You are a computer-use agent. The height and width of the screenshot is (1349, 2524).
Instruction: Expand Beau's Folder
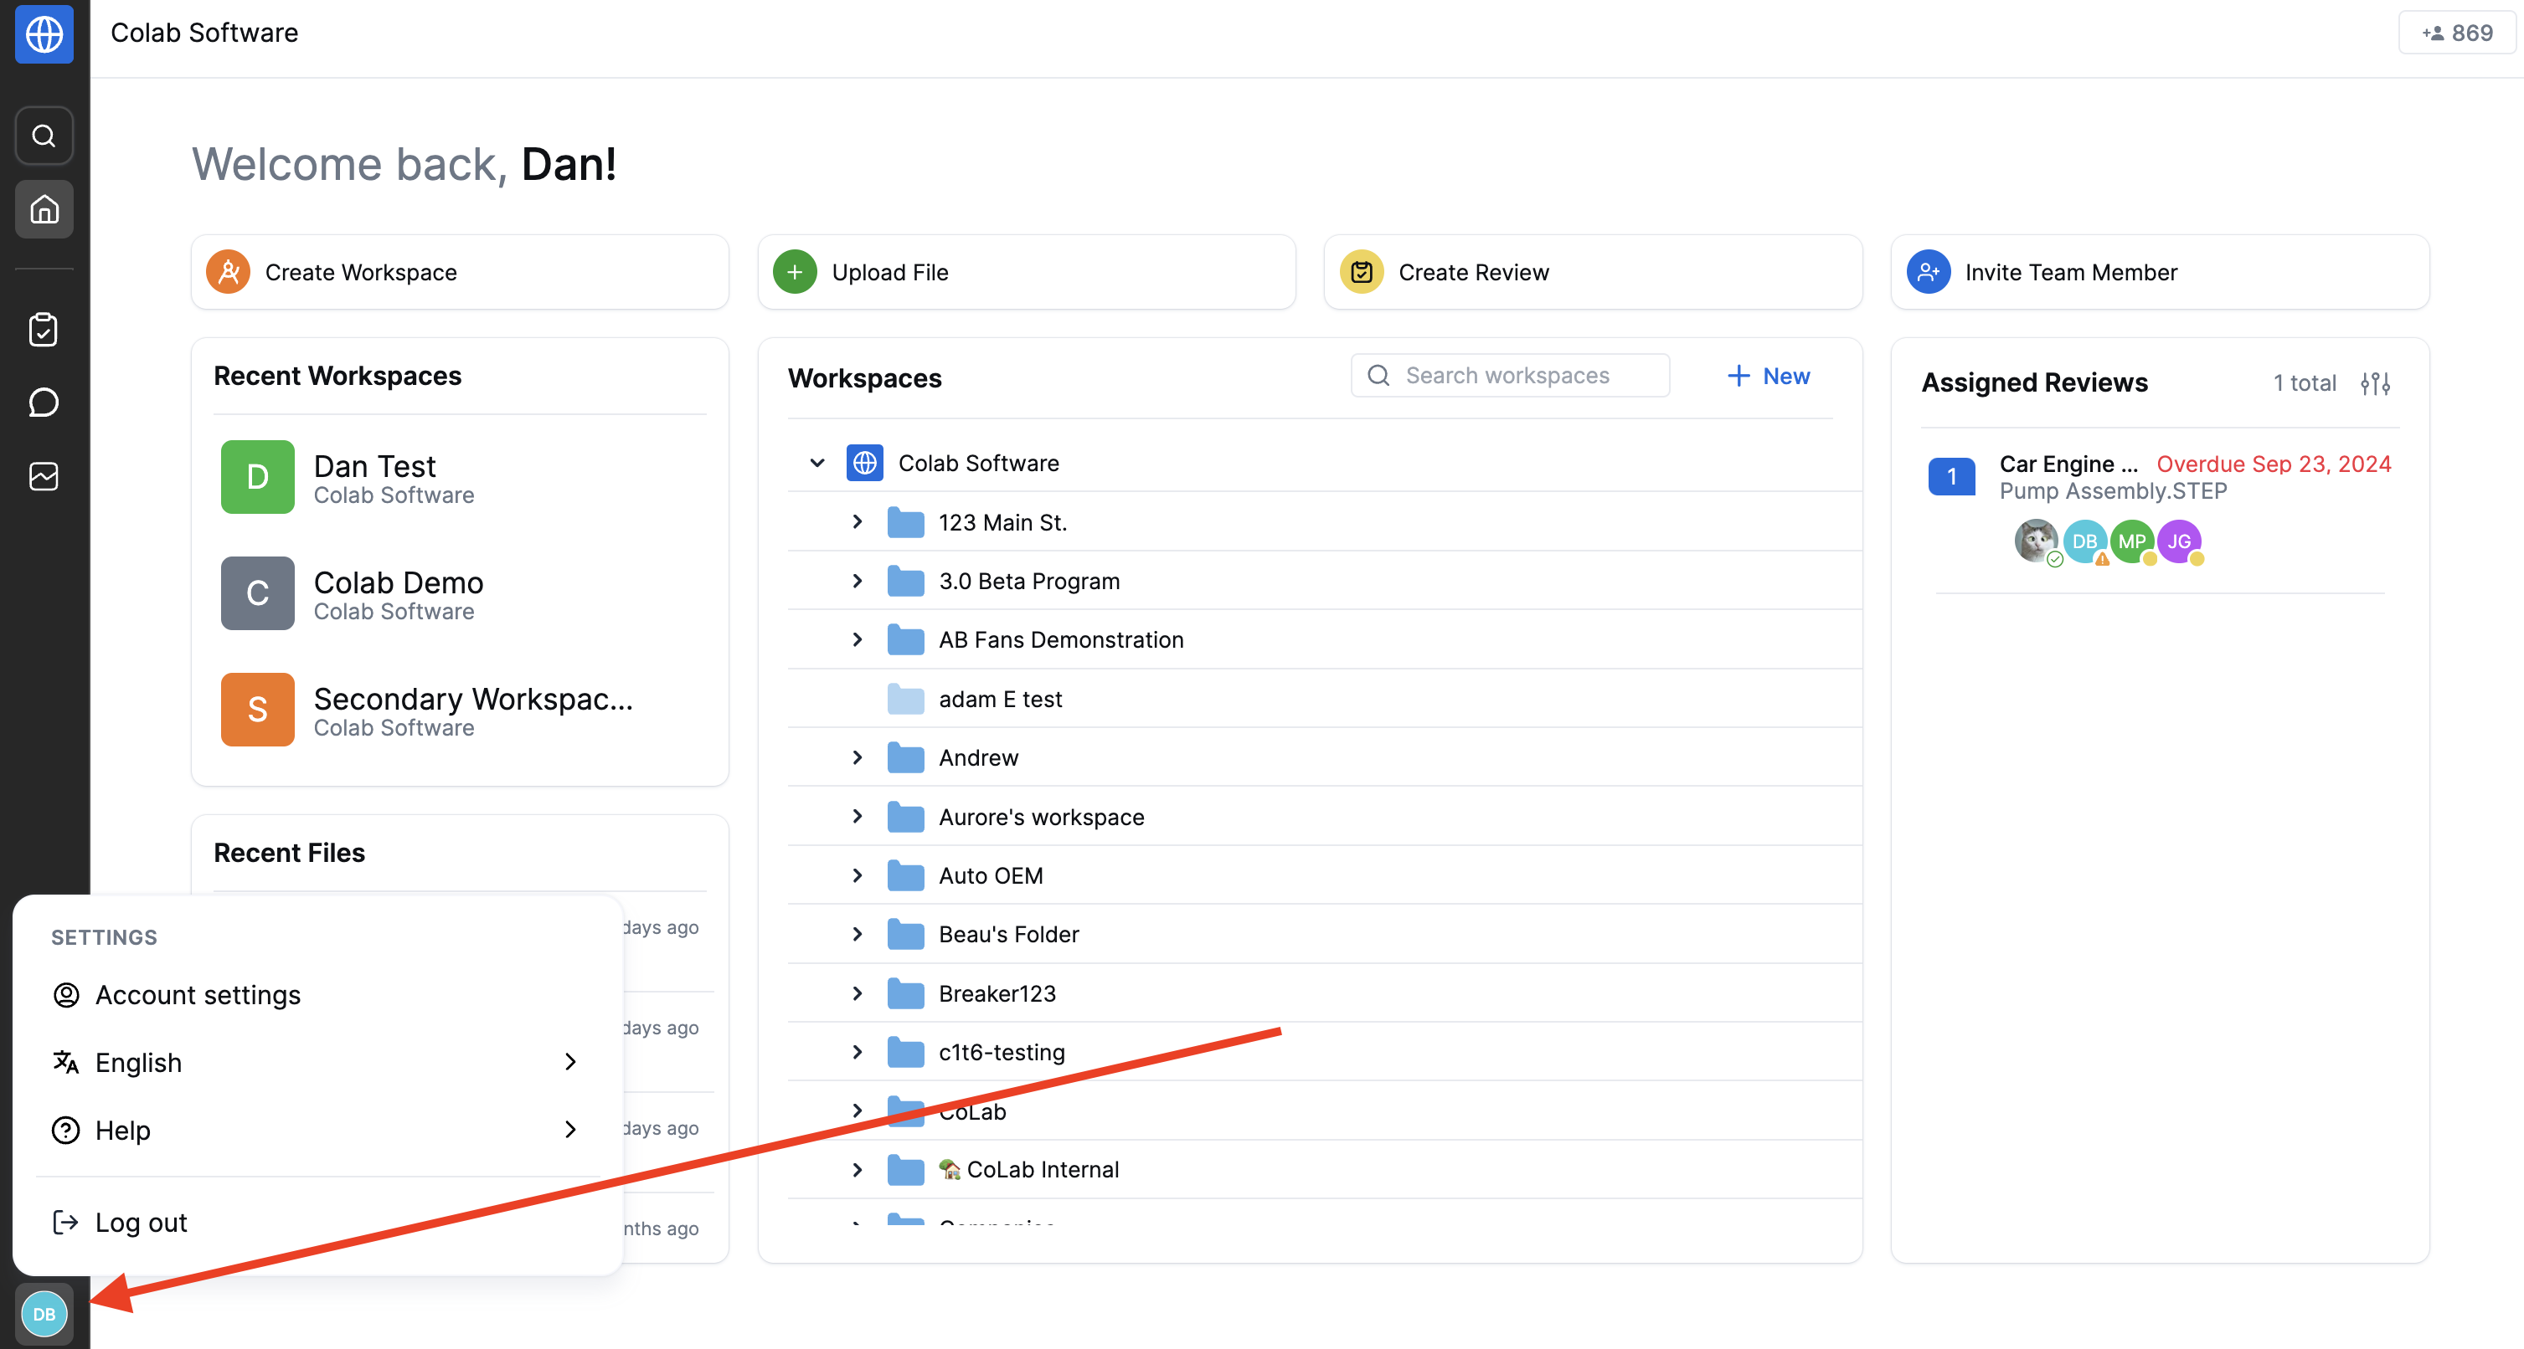pos(858,934)
